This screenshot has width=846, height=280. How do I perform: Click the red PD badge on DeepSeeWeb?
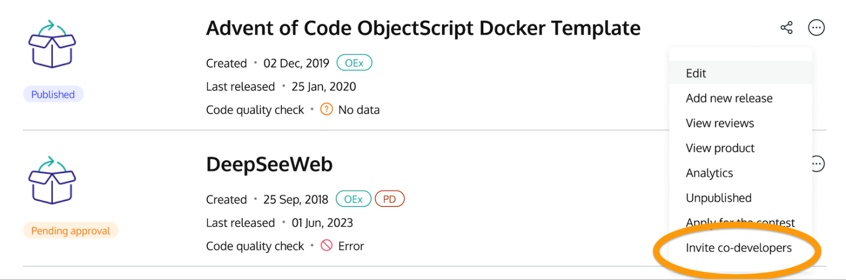(x=389, y=199)
